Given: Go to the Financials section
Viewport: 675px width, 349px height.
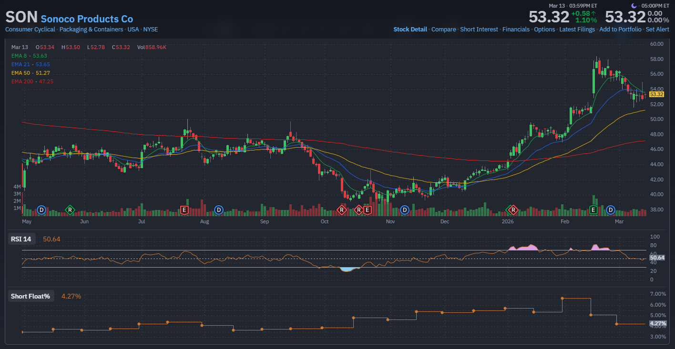Looking at the screenshot, I should [516, 29].
